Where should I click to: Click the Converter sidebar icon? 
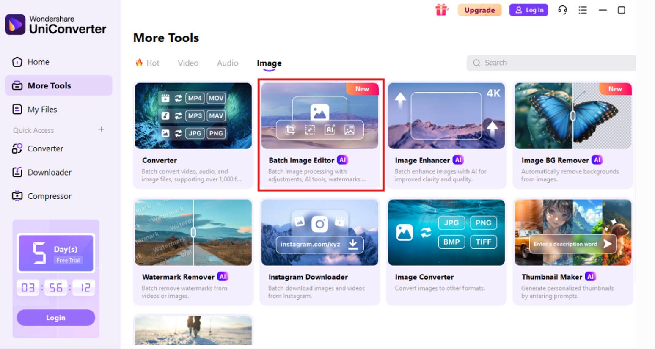coord(17,148)
